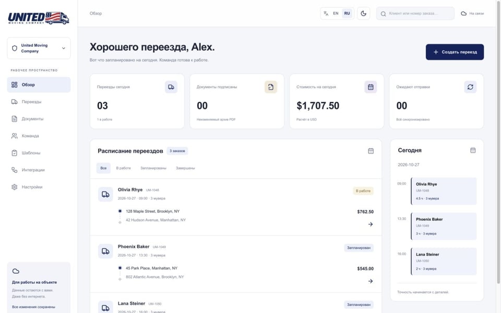The width and height of the screenshot is (501, 313).
Task: Focus the client or order search field
Action: (415, 14)
